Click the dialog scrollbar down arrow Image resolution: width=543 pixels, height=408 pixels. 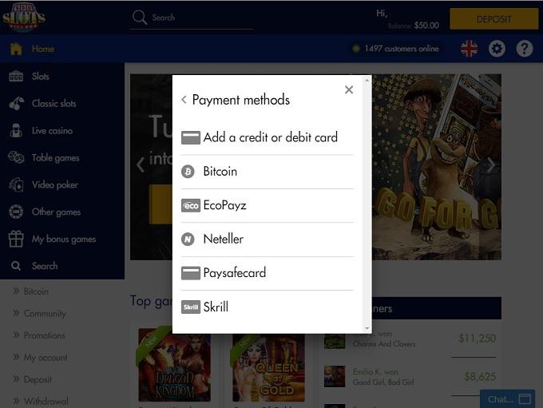tap(367, 328)
